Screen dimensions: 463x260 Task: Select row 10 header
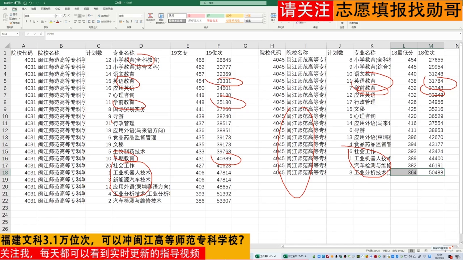coord(5,116)
